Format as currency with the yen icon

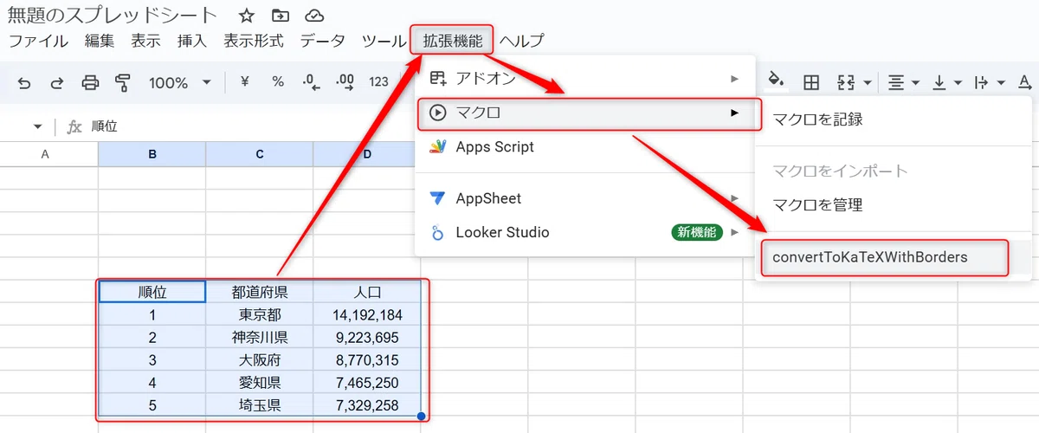tap(244, 81)
